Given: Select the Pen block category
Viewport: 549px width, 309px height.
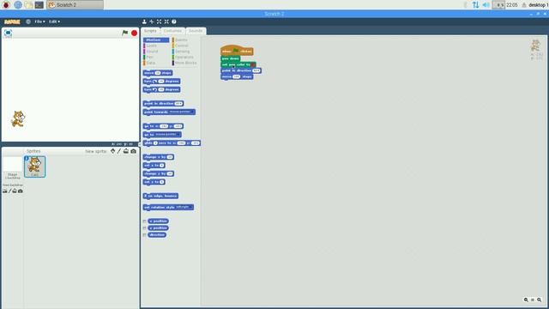Looking at the screenshot, I should [149, 57].
